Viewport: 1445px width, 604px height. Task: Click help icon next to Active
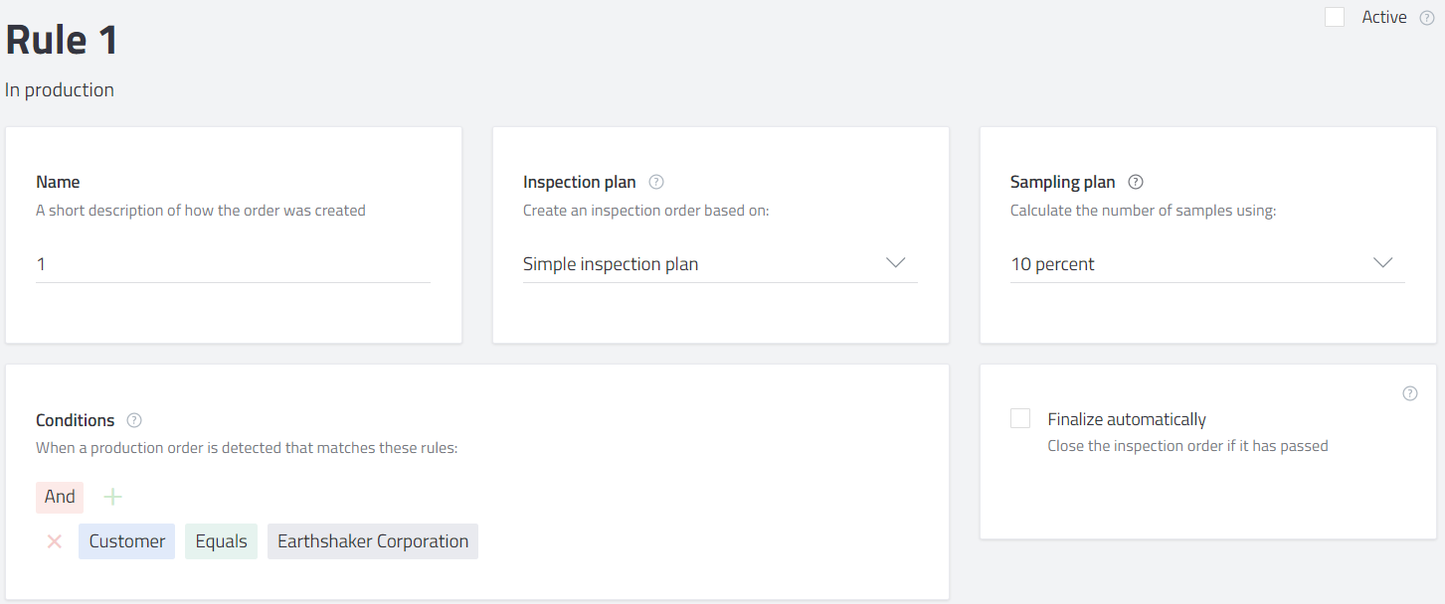pos(1427,18)
